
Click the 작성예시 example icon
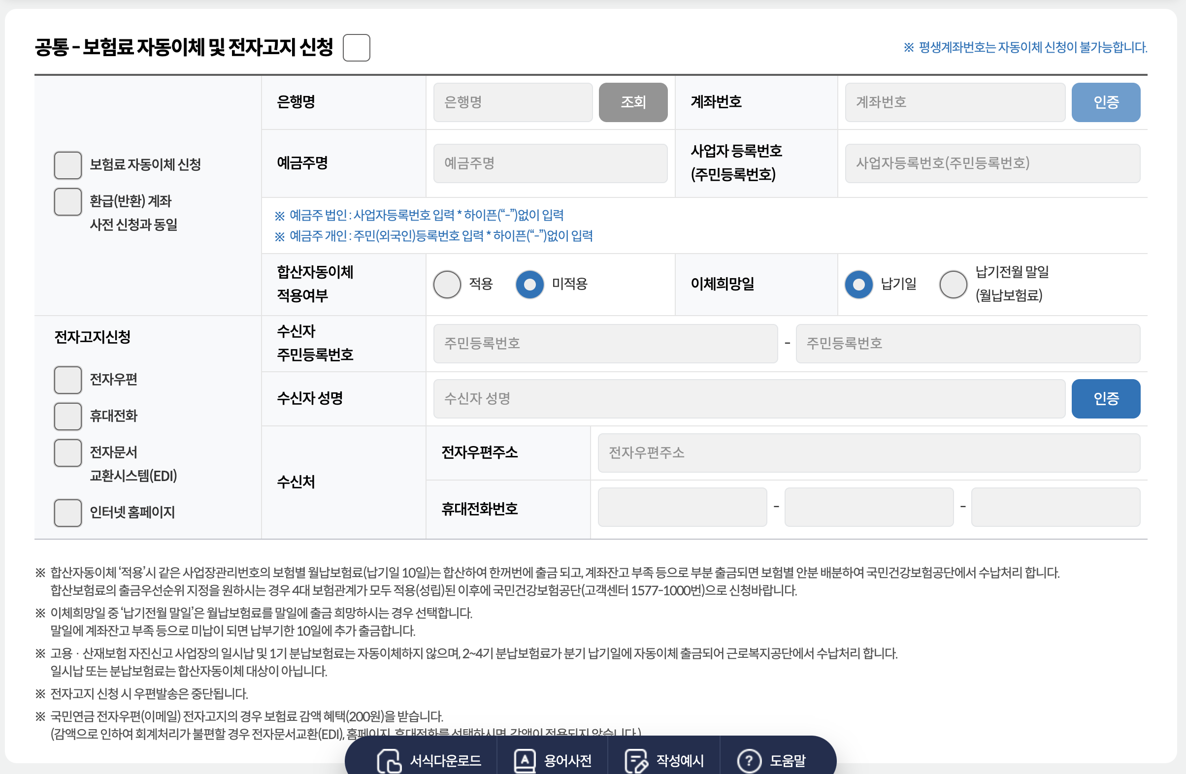636,761
